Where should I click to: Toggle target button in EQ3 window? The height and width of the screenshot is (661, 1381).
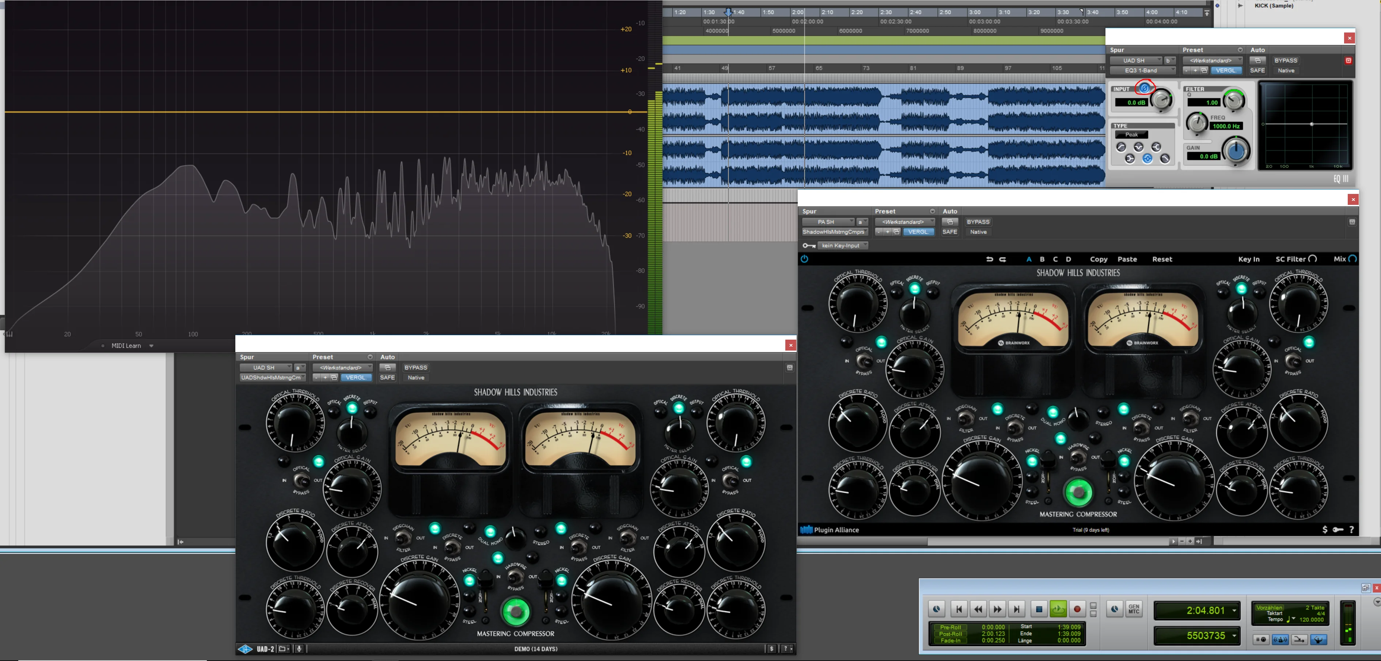click(1348, 61)
